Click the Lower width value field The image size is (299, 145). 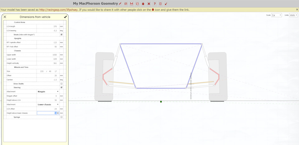(x=48, y=59)
